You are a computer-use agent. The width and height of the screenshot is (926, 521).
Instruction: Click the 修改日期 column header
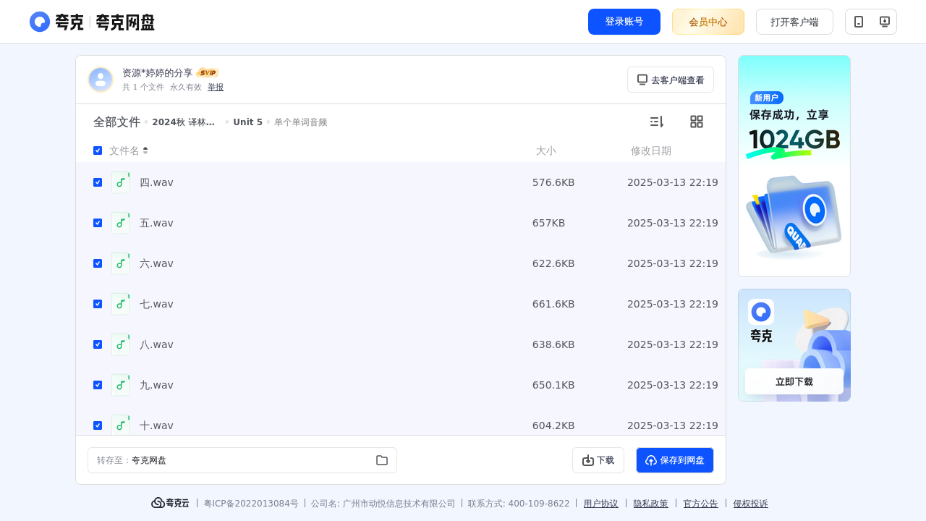(x=651, y=151)
